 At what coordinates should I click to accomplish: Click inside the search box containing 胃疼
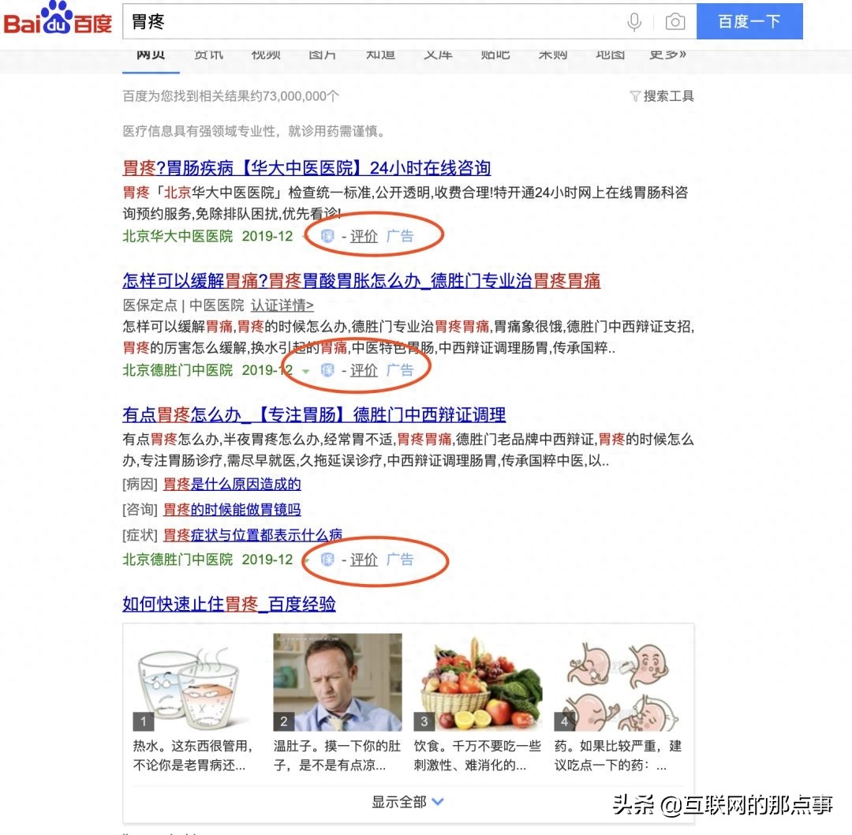375,22
